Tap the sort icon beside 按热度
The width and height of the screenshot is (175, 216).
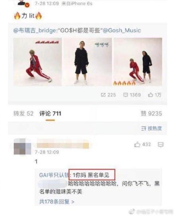(144, 128)
